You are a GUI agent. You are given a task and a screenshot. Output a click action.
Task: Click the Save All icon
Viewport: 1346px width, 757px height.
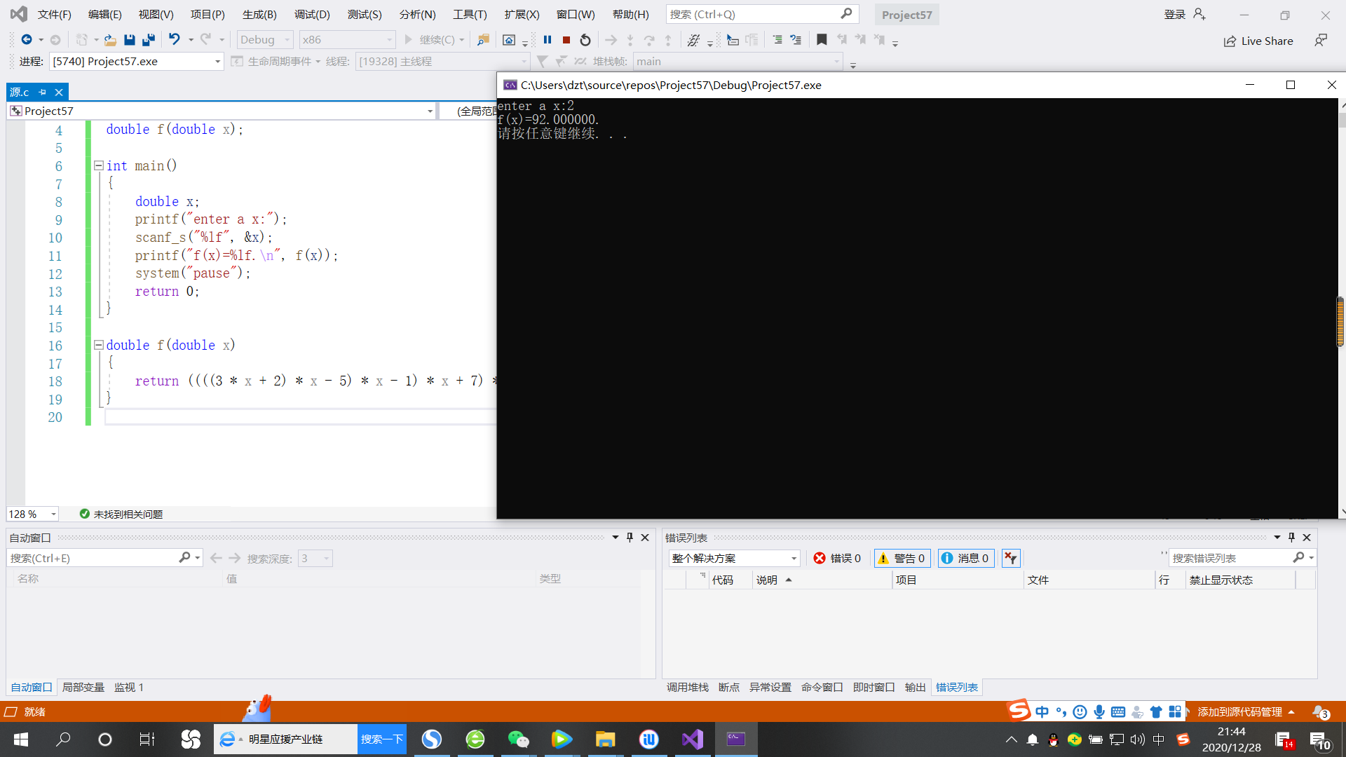point(149,40)
